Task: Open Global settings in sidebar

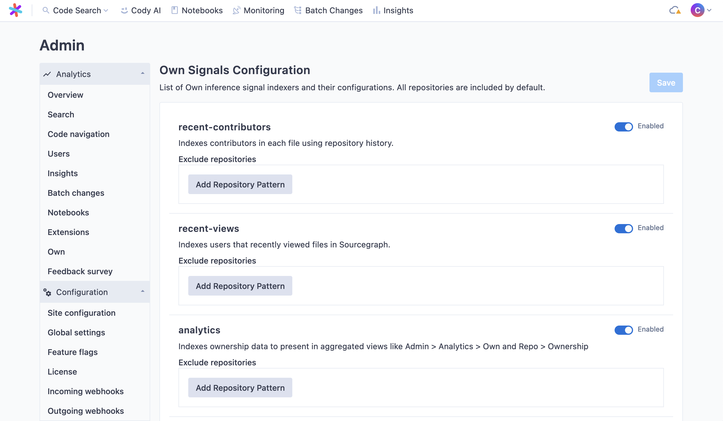Action: click(95, 332)
